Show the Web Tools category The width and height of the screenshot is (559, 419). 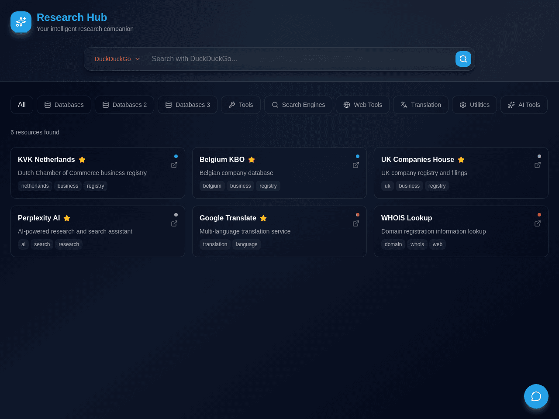362,105
